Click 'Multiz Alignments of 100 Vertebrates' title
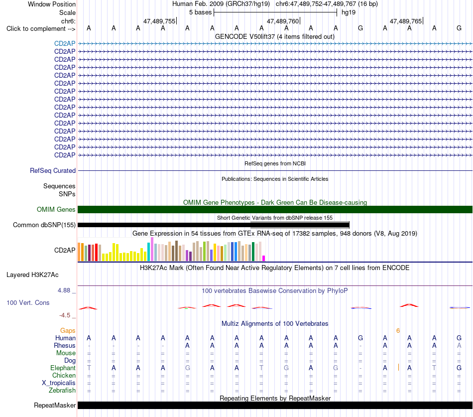 (275, 324)
